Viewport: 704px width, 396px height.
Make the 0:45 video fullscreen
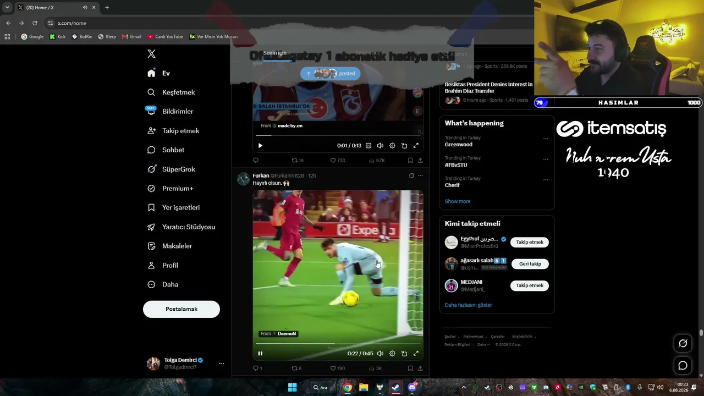[x=416, y=354]
